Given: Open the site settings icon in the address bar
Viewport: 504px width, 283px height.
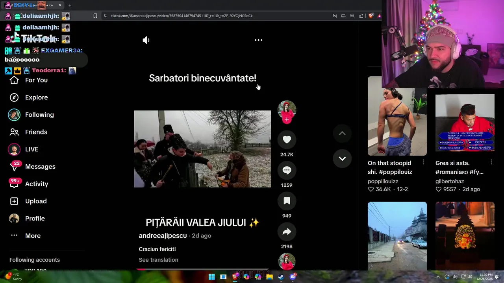Looking at the screenshot, I should [106, 16].
